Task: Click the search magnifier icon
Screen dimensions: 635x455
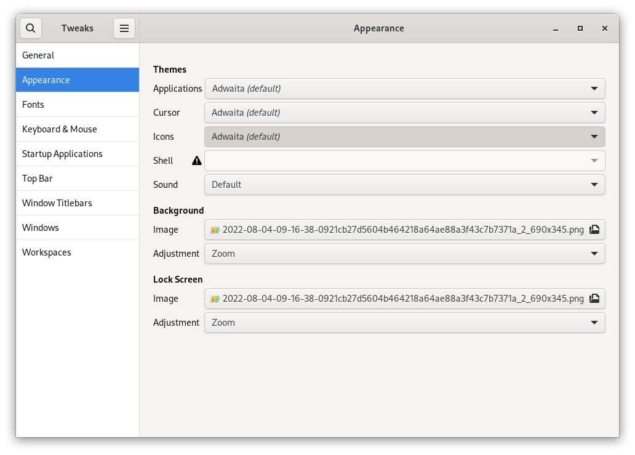Action: (x=31, y=28)
